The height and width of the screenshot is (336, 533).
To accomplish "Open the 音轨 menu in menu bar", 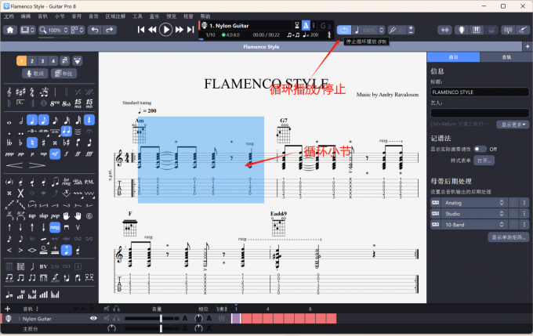I will pyautogui.click(x=43, y=16).
